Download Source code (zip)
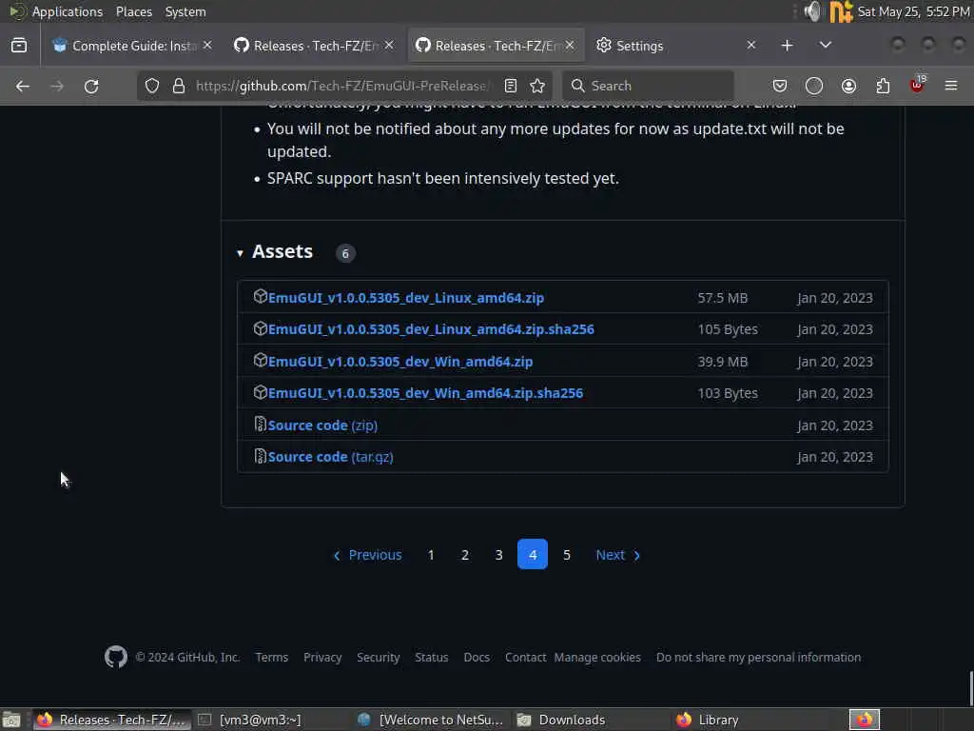Image resolution: width=974 pixels, height=731 pixels. click(x=322, y=425)
